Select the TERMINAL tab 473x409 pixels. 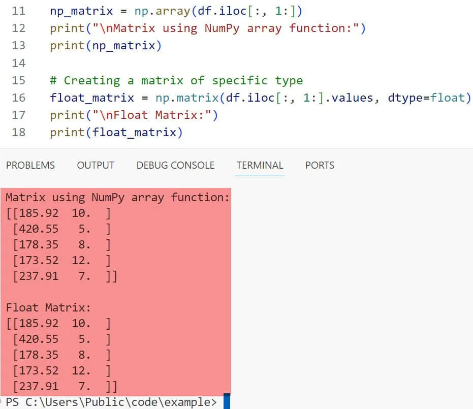[260, 165]
